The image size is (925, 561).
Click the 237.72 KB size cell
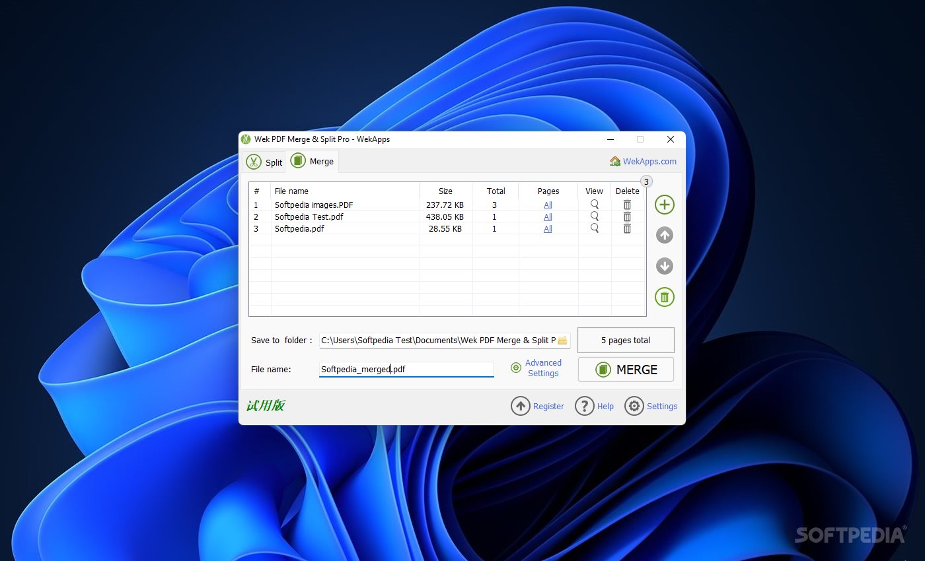click(x=445, y=205)
